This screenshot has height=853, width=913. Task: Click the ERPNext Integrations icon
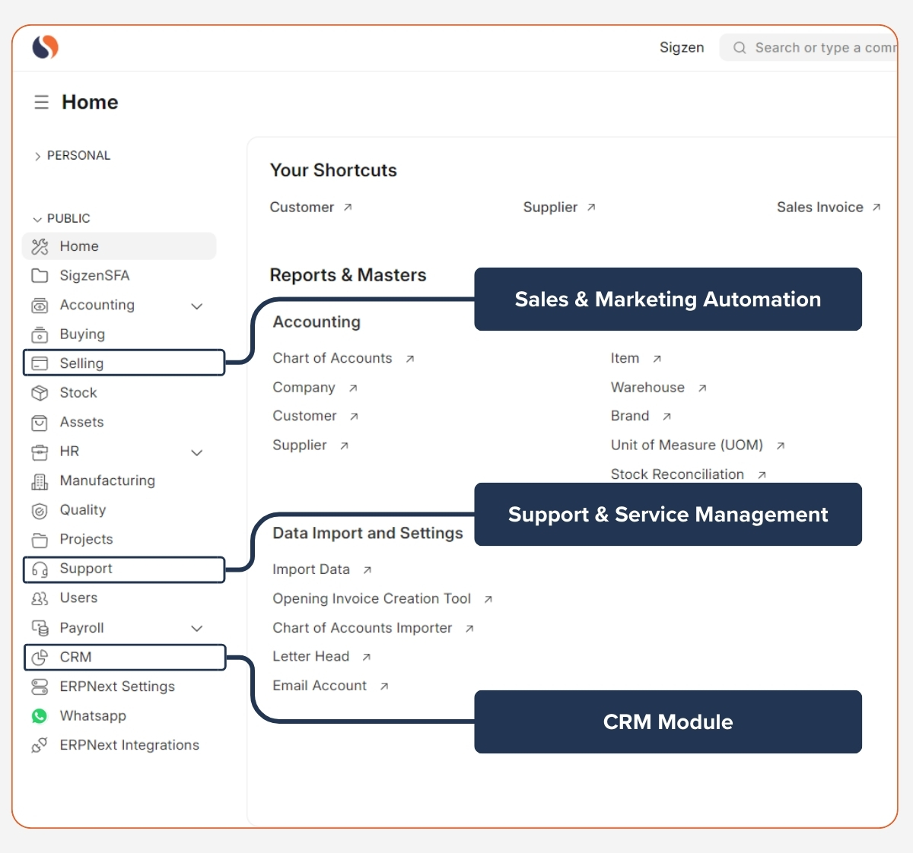[x=40, y=745]
